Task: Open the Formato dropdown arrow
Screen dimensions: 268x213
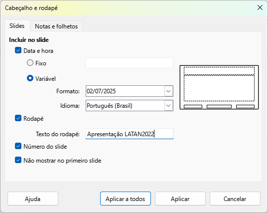Action: click(168, 91)
